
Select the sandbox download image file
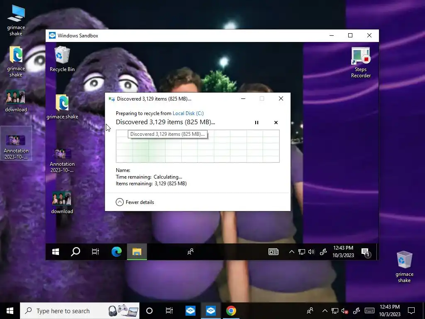point(62,203)
